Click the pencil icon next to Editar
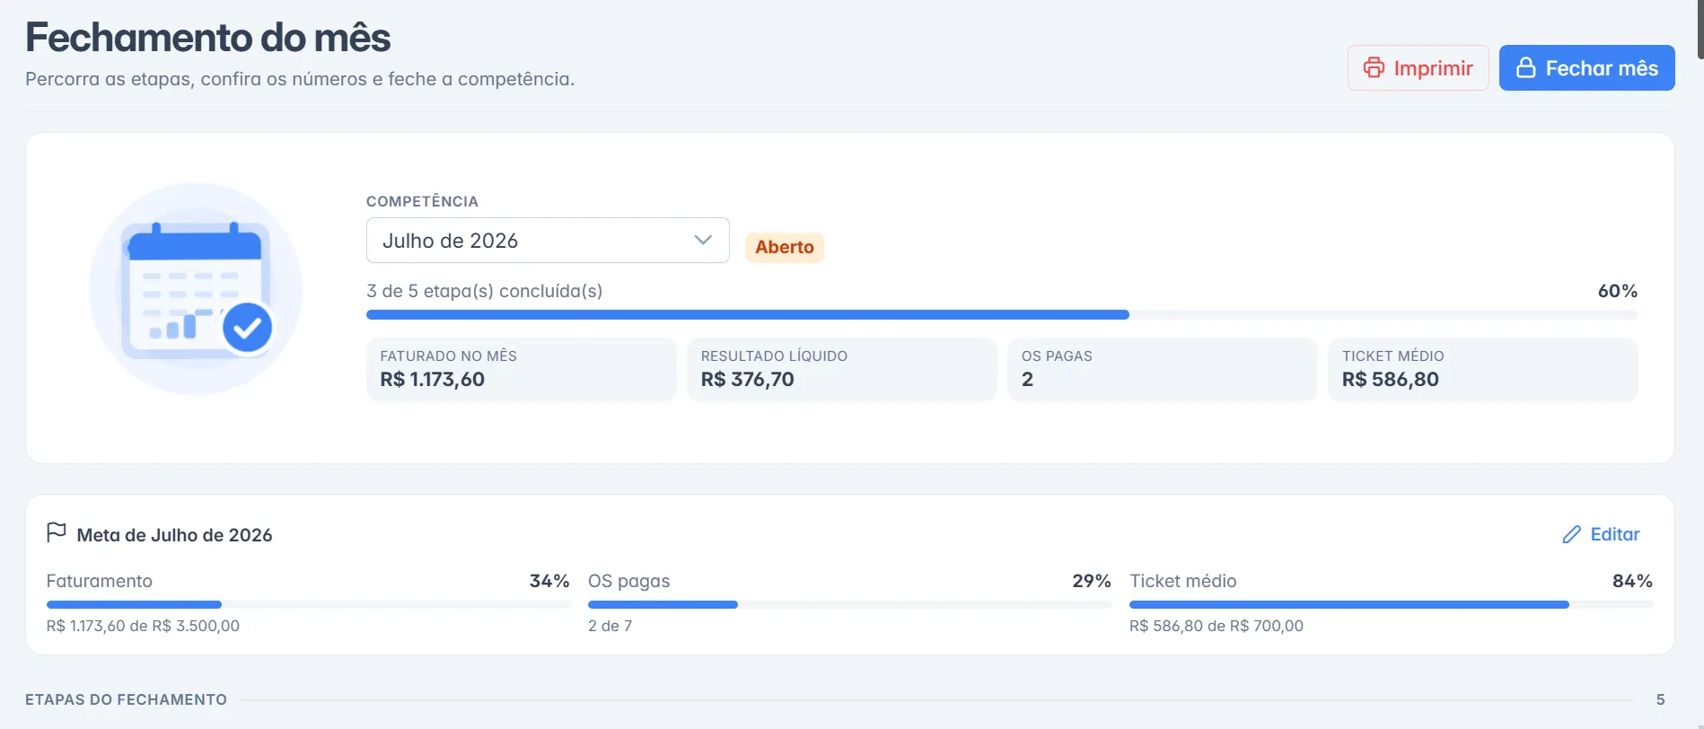 1571,535
